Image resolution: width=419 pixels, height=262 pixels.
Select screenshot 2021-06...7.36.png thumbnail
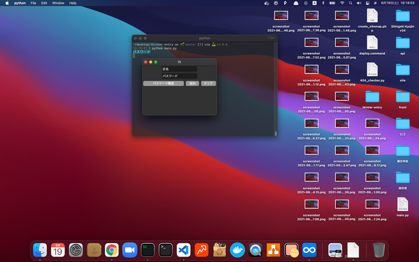click(x=312, y=16)
